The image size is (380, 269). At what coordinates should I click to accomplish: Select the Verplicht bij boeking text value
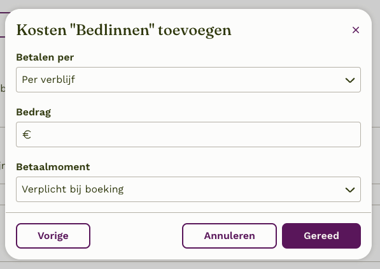coord(73,189)
